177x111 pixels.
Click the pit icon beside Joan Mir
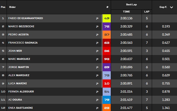[x=97, y=51]
